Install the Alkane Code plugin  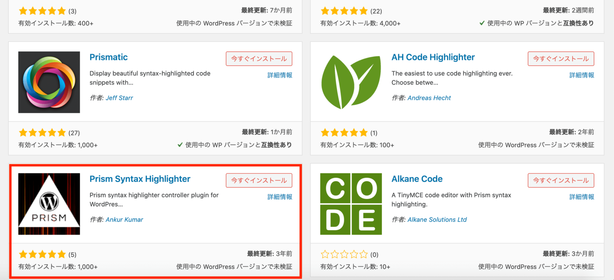coord(561,181)
